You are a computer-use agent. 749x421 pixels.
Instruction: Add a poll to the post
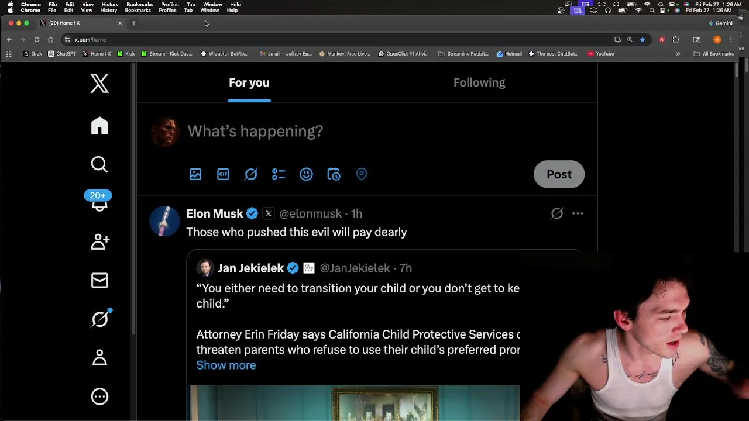pos(279,174)
